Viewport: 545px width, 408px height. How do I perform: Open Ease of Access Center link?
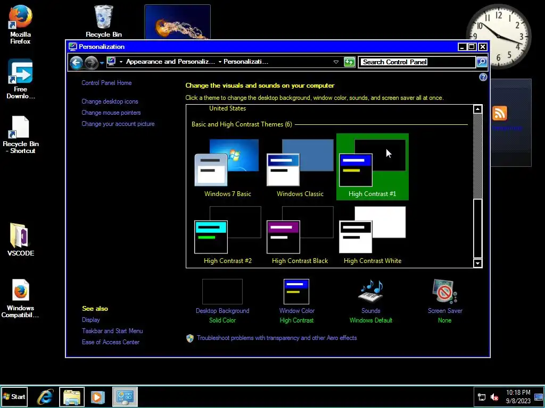coord(111,342)
